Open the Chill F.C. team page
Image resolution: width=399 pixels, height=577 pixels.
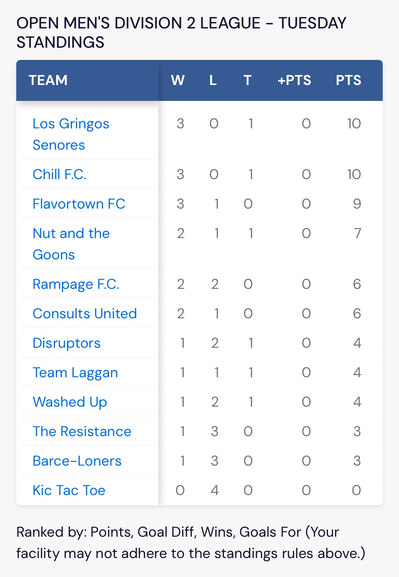(60, 174)
